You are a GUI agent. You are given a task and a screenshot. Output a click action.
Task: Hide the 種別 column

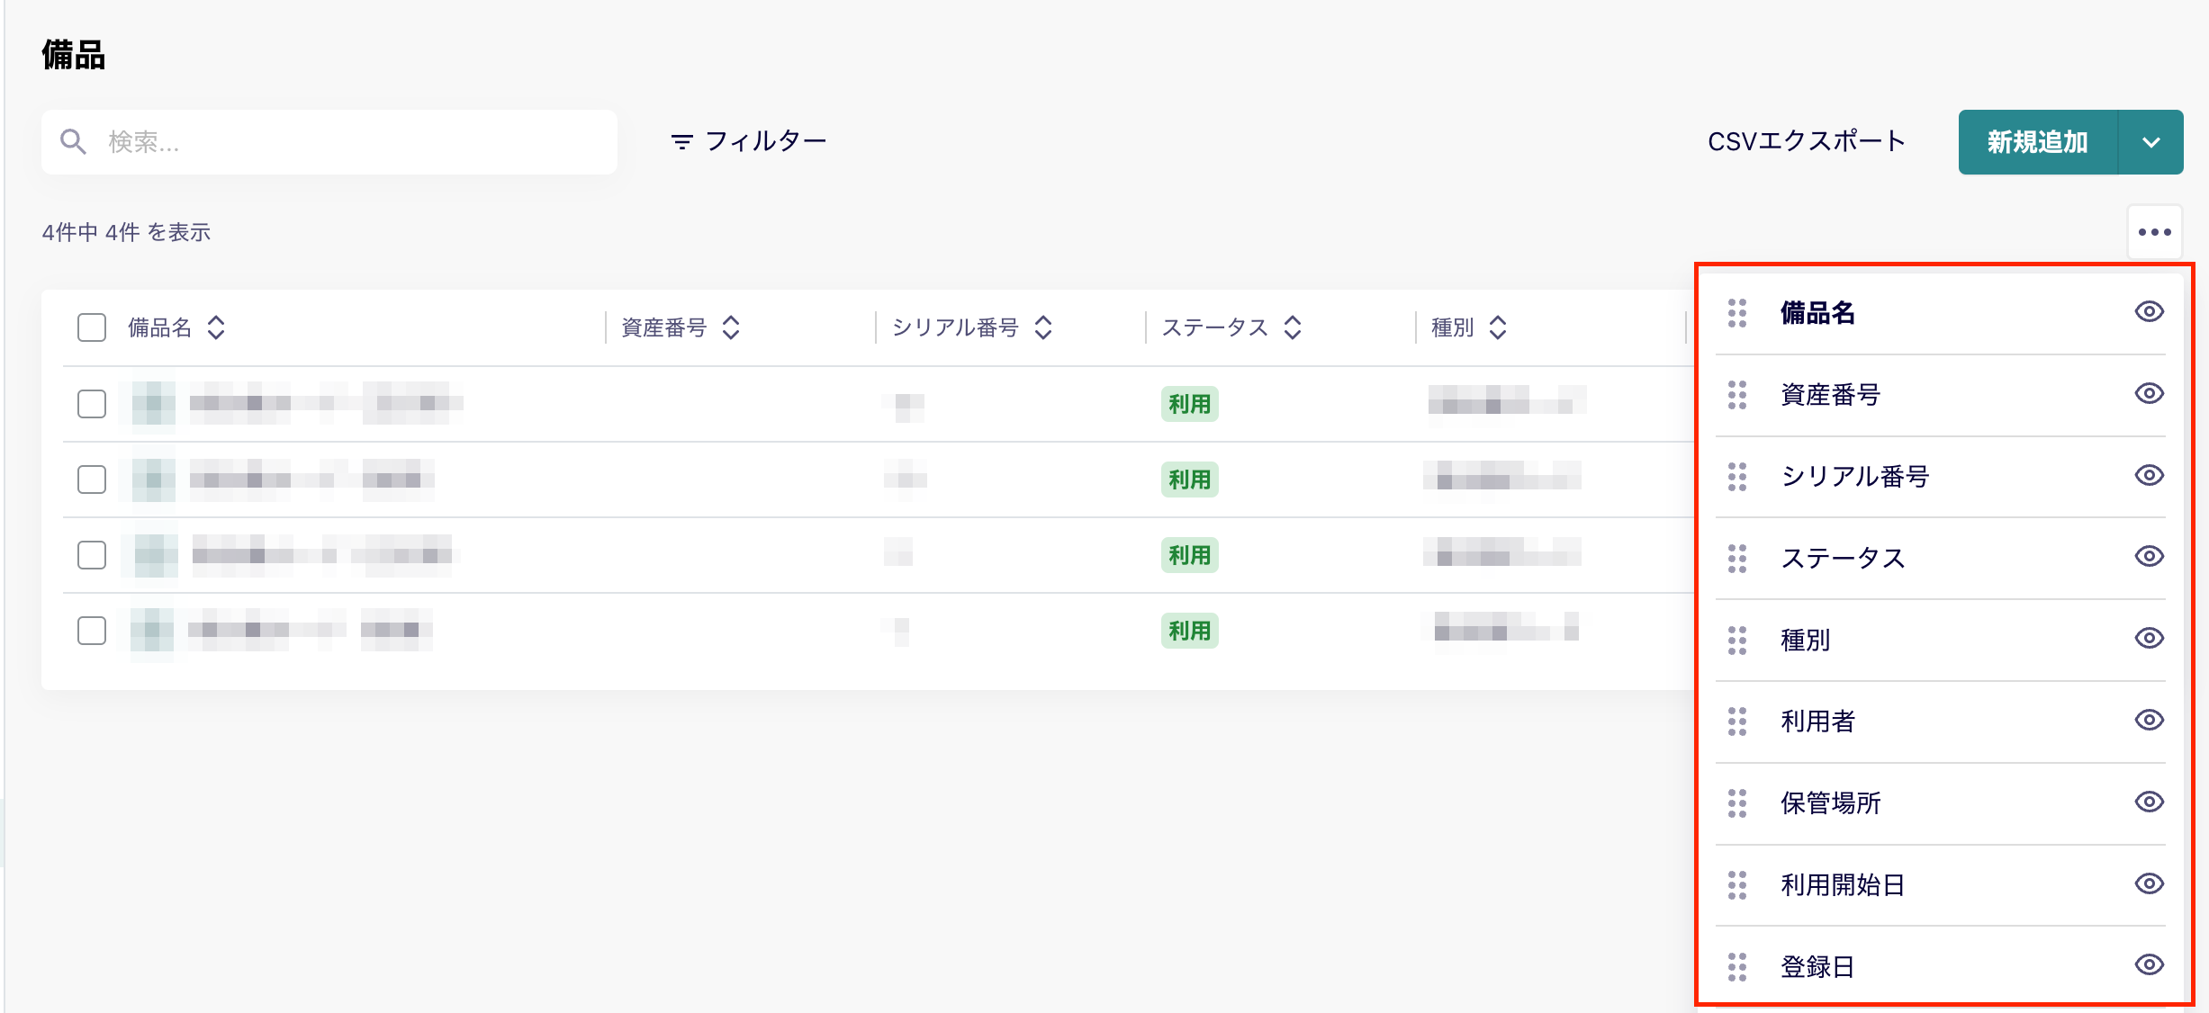(2150, 639)
